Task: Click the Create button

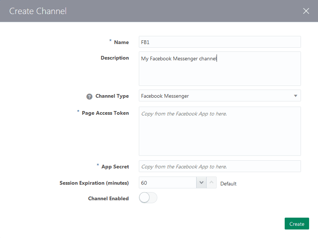Action: tap(297, 224)
